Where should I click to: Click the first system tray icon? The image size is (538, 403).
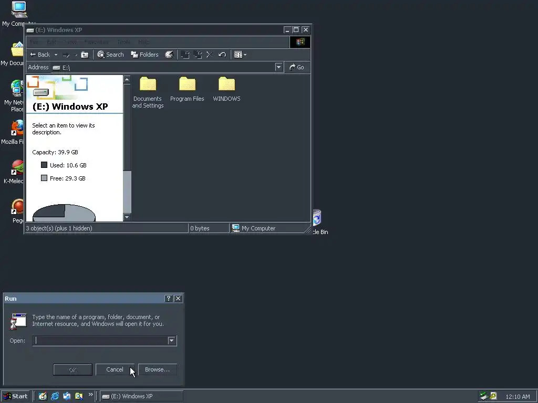tap(484, 396)
